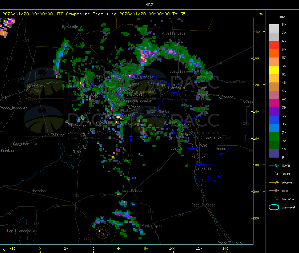Click the 'El_Desvio' map label

tap(78, 126)
